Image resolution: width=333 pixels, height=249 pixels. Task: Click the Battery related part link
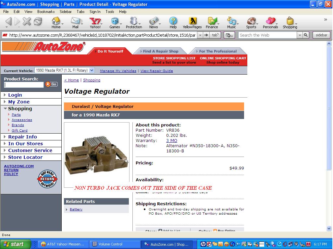point(76,209)
